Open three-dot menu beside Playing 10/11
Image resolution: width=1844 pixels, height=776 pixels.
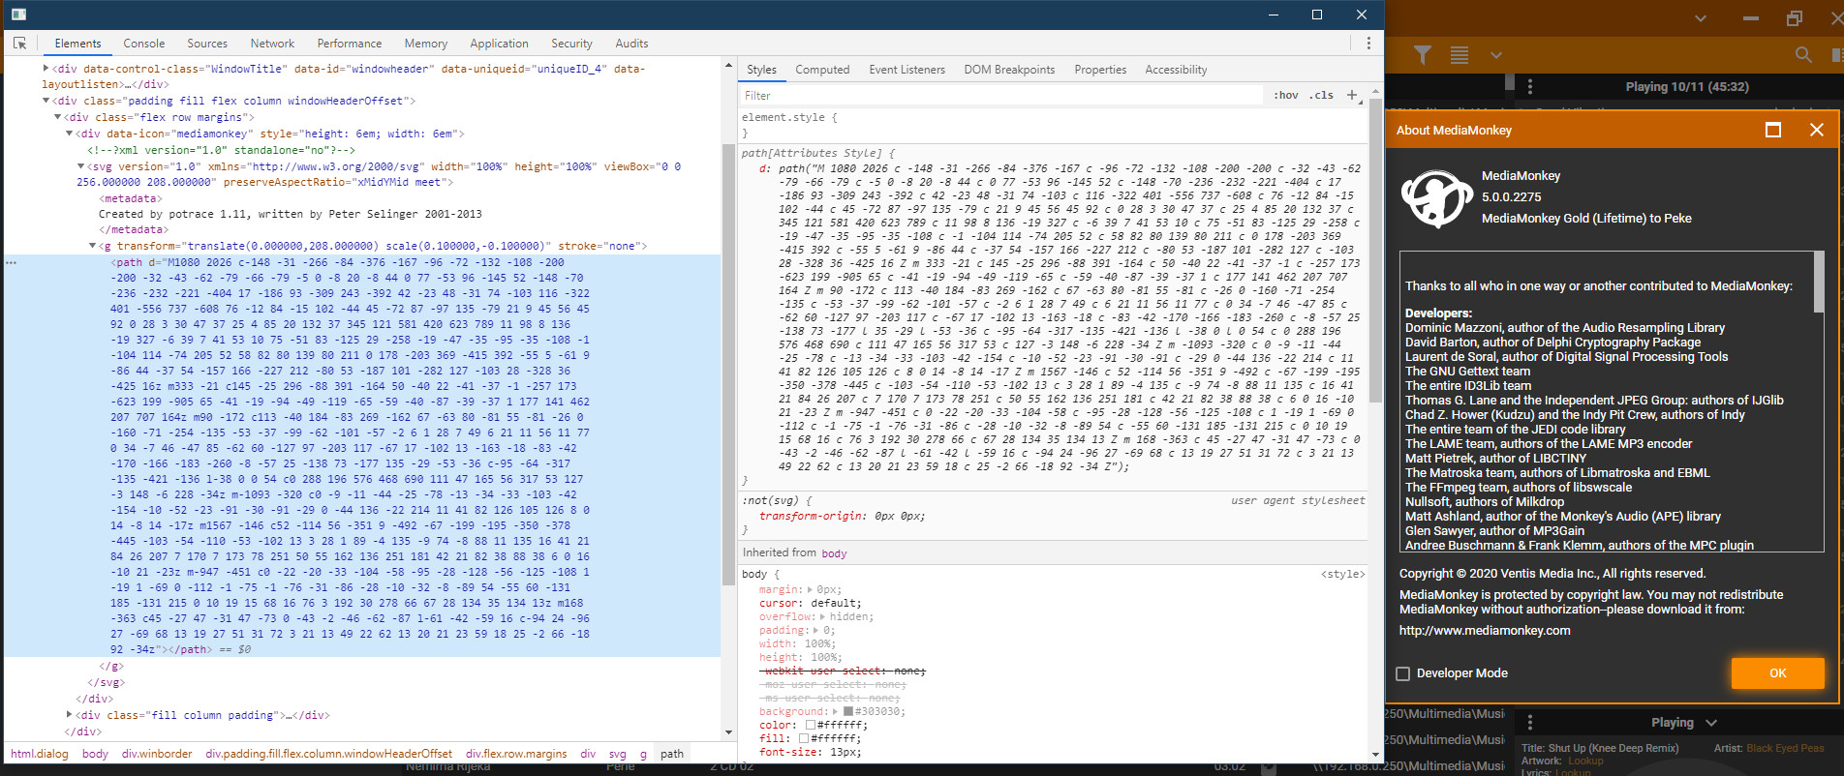1530,87
